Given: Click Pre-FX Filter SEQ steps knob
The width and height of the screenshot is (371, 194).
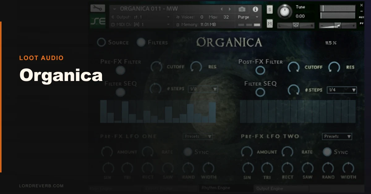Looking at the screenshot, I should [x=156, y=89].
